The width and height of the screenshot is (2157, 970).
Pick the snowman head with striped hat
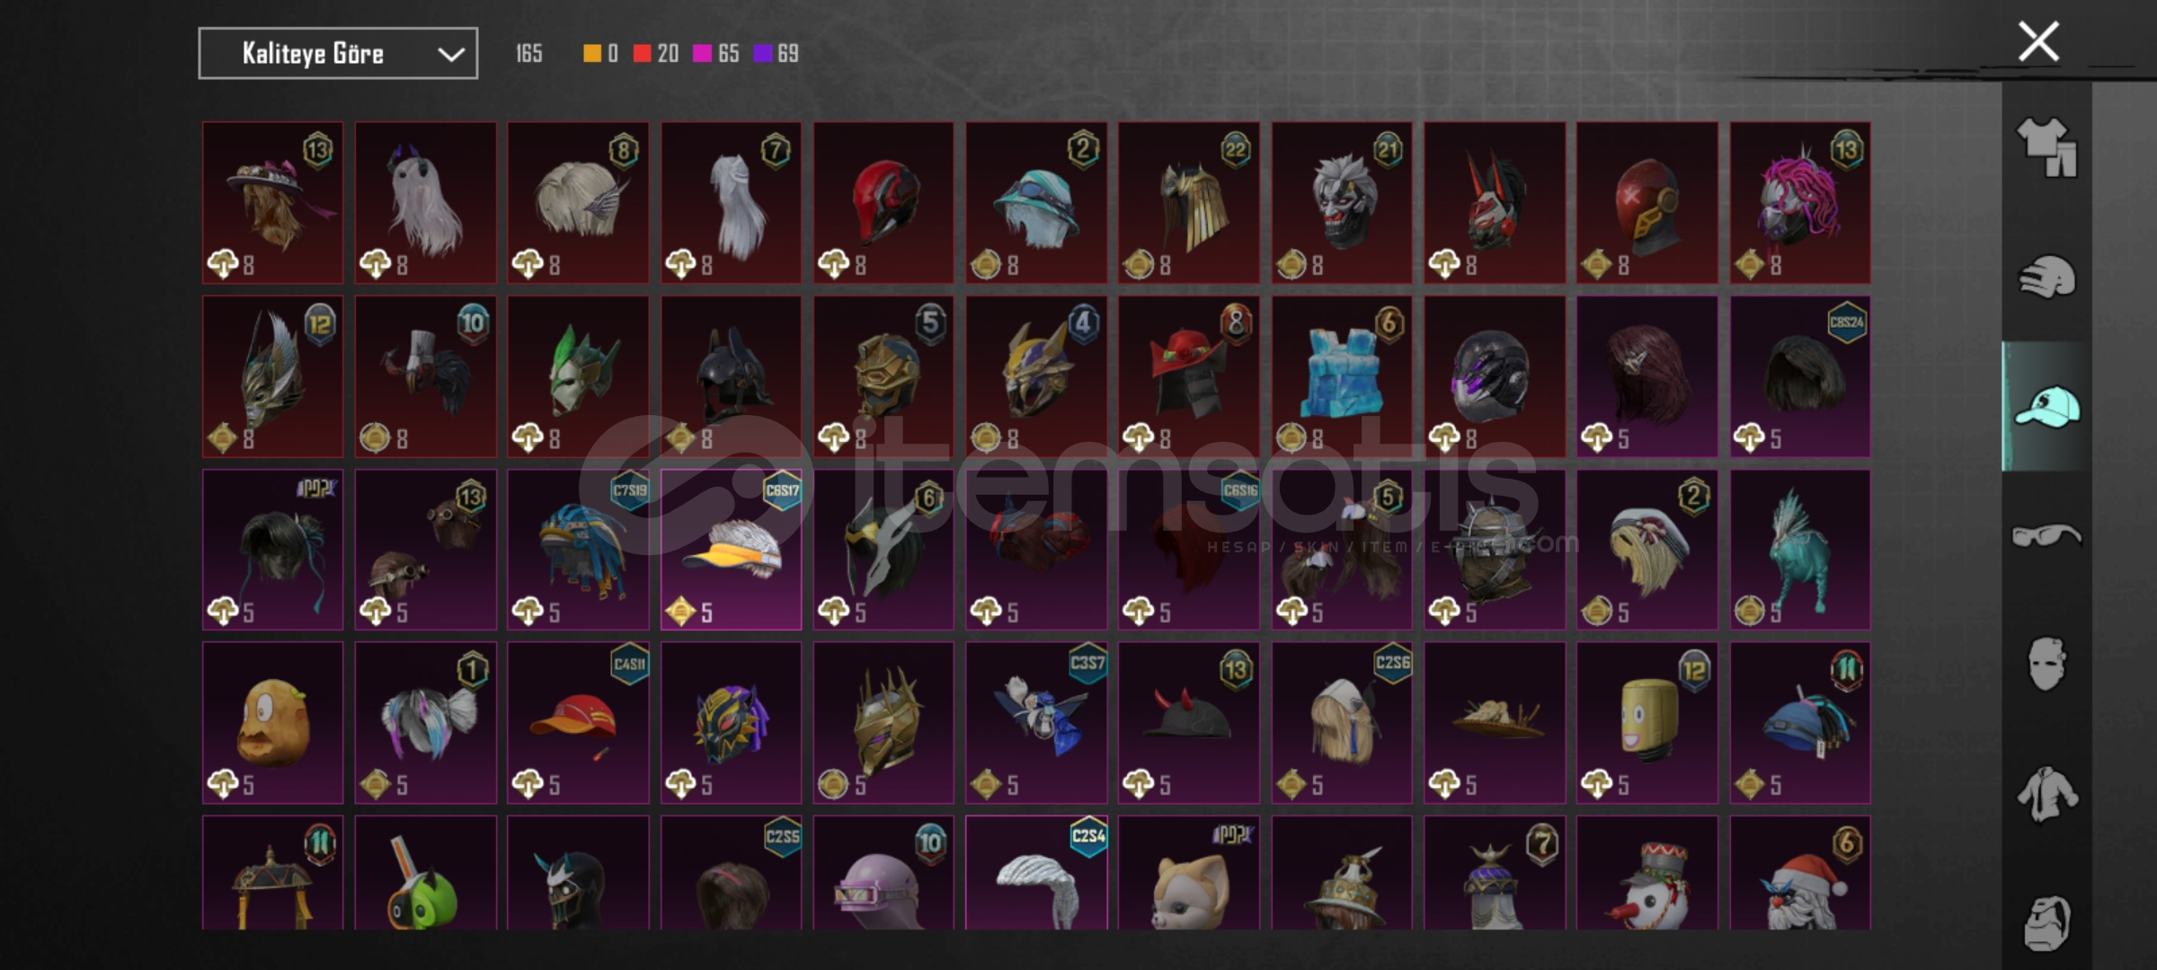[x=1647, y=873]
